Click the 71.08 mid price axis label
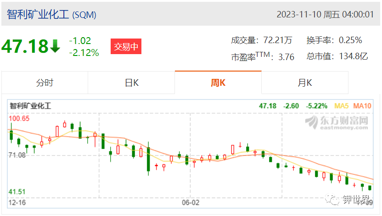 [17, 155]
